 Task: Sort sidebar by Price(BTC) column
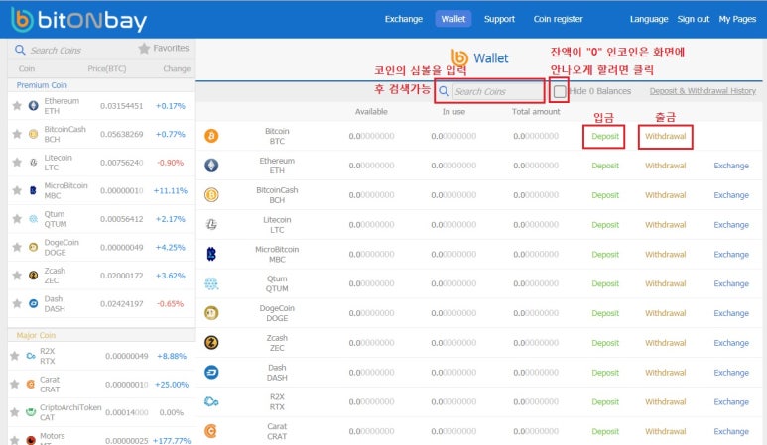pos(106,68)
